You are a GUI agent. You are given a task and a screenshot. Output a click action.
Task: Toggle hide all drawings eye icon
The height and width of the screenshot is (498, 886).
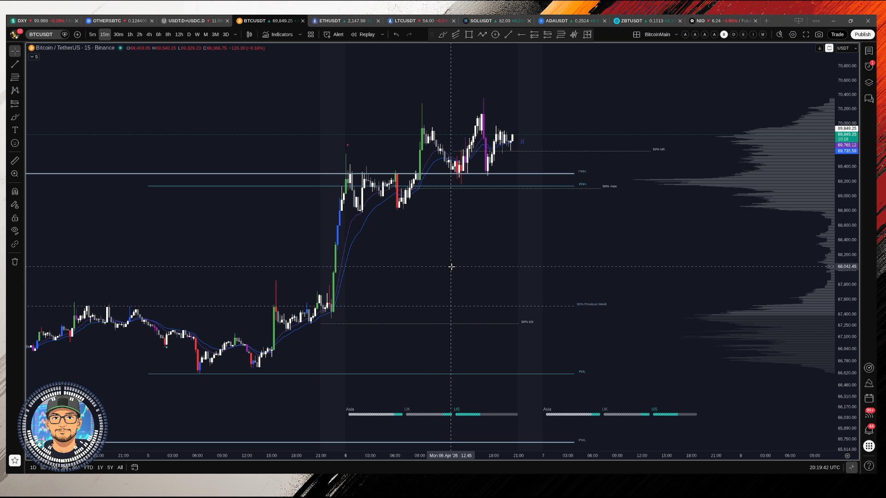pyautogui.click(x=15, y=231)
